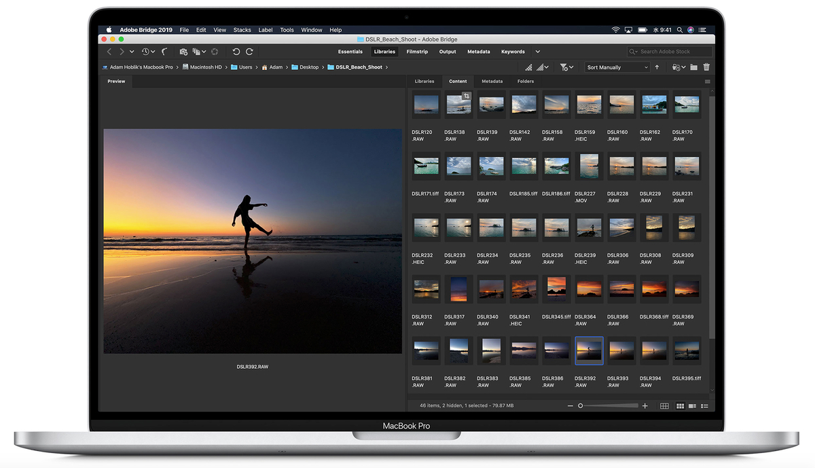The height and width of the screenshot is (468, 815).
Task: Switch to the Metadata workspace
Action: (479, 52)
